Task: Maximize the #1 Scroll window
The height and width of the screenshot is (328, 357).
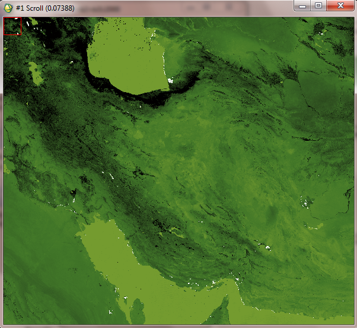Action: point(318,6)
